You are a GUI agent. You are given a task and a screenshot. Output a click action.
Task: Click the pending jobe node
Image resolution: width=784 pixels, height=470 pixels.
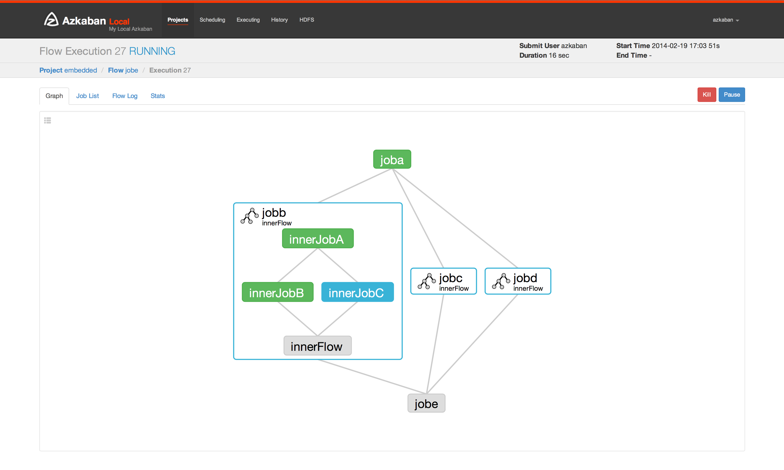tap(426, 404)
